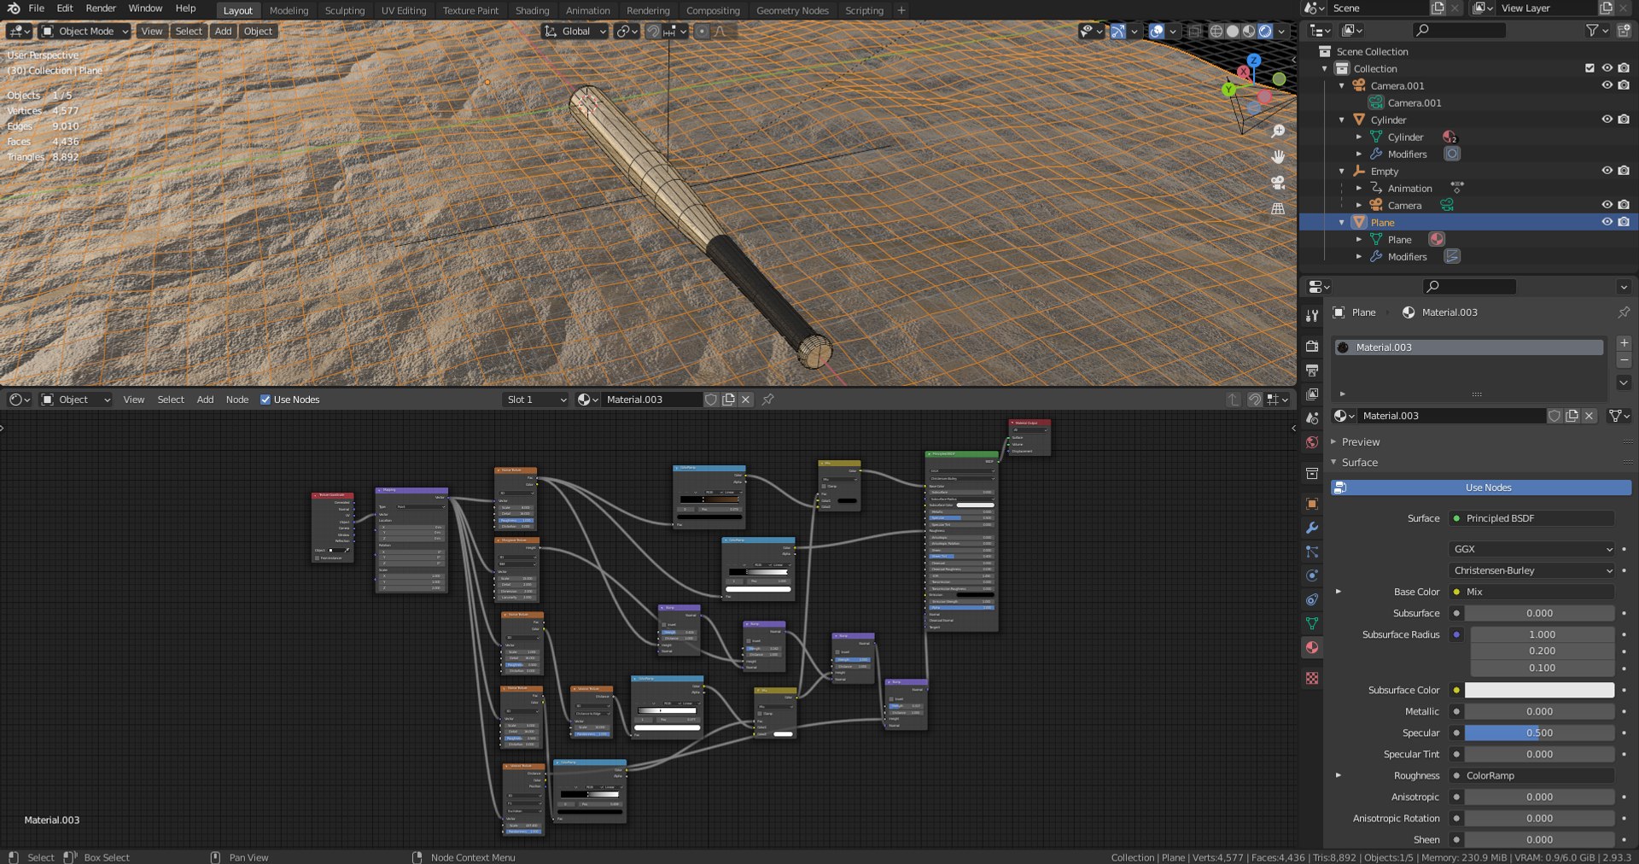Open the World properties tab
This screenshot has height=864, width=1639.
1312,442
